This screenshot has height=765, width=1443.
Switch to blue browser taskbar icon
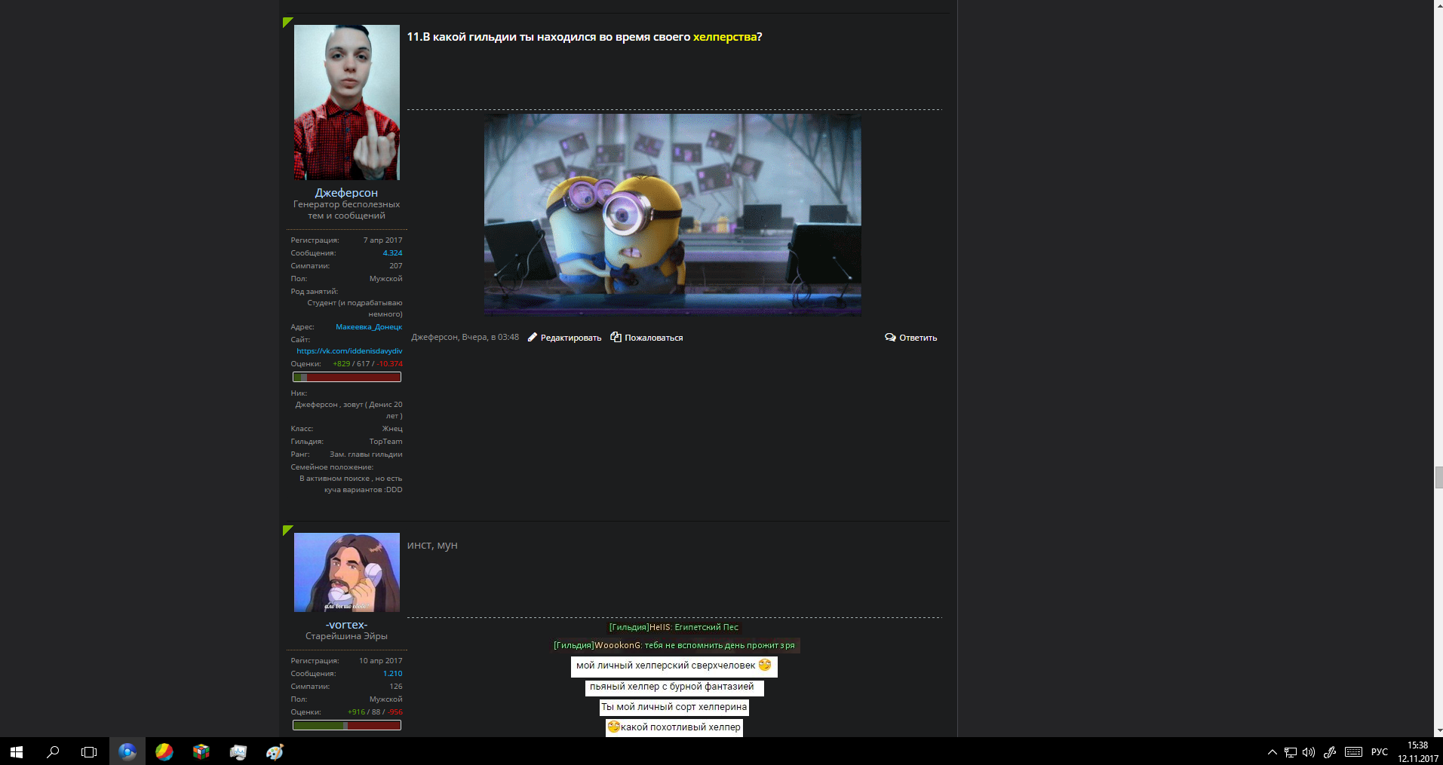pyautogui.click(x=127, y=751)
